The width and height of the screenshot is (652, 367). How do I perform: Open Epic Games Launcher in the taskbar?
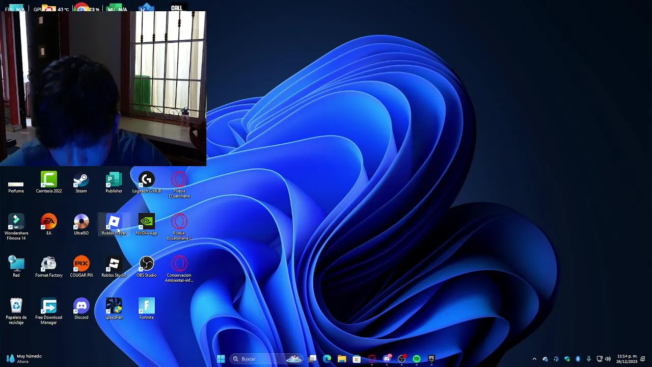pos(431,359)
